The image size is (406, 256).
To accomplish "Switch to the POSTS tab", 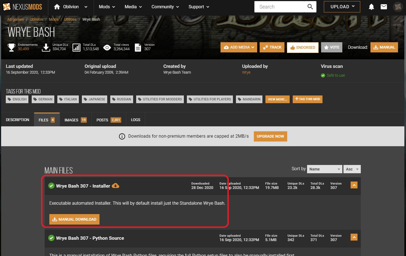I will 109,120.
